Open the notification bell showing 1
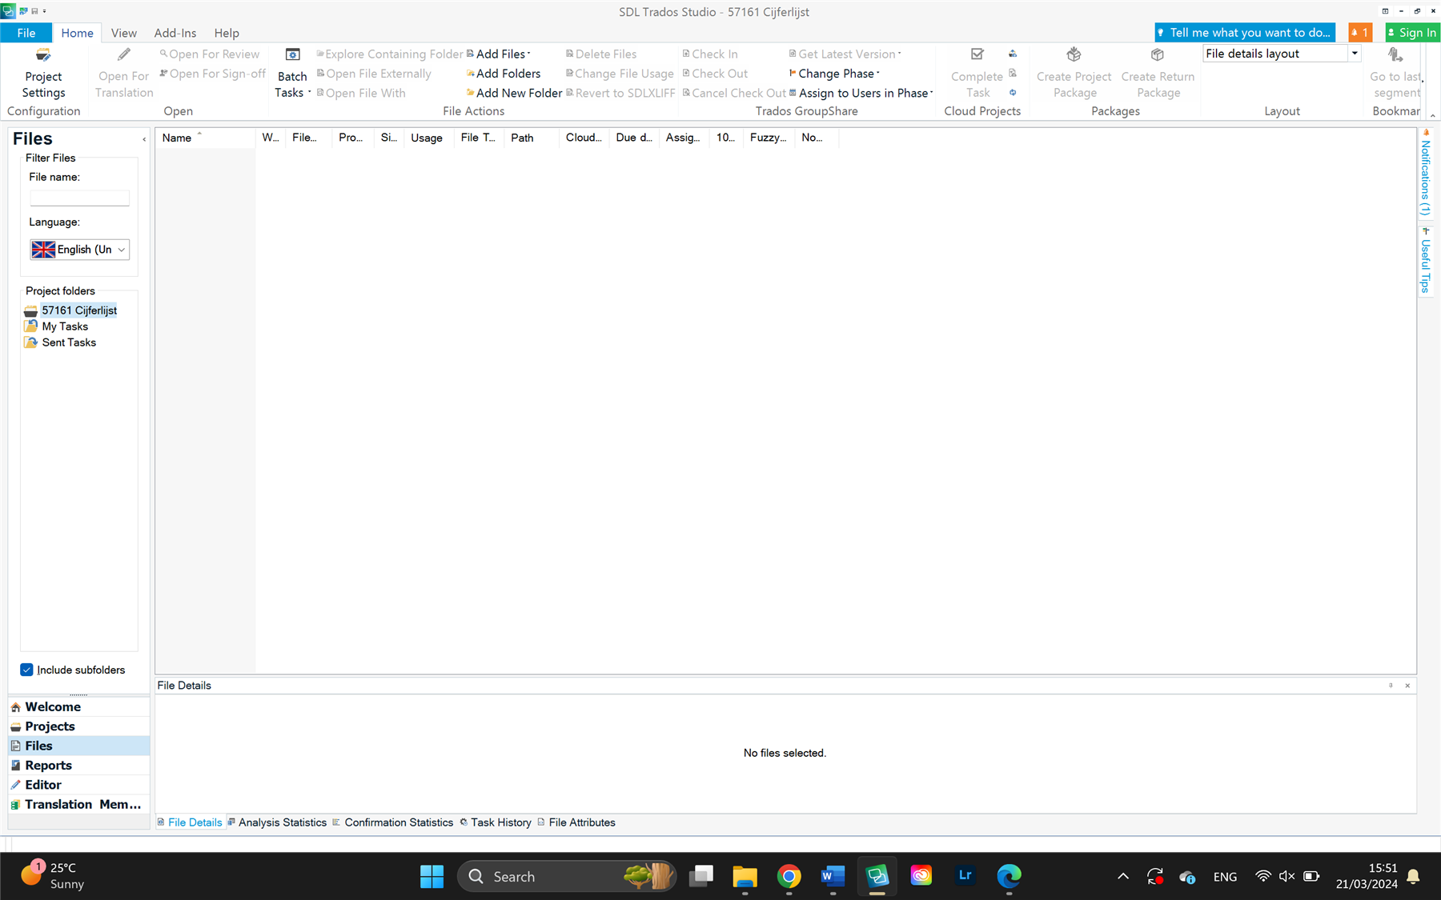Screen dimensions: 1441x900 1359,33
